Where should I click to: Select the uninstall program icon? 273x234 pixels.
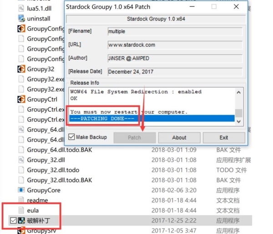[21, 19]
